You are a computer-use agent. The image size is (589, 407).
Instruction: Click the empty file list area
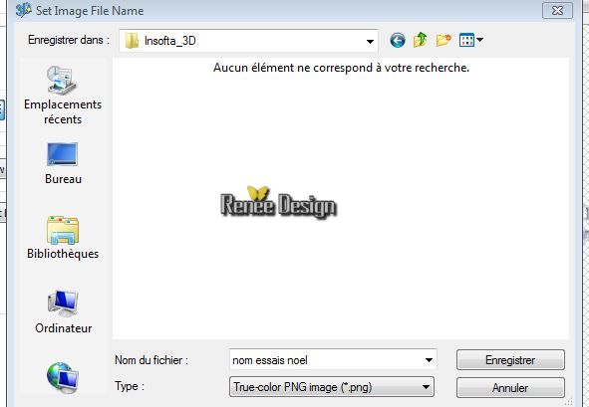click(340, 199)
